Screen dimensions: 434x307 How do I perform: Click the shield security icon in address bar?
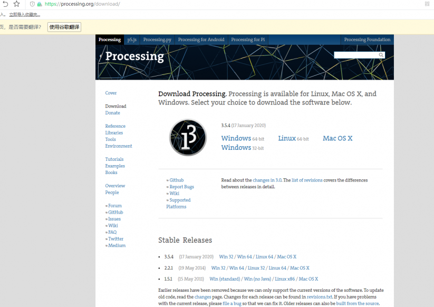pyautogui.click(x=32, y=4)
